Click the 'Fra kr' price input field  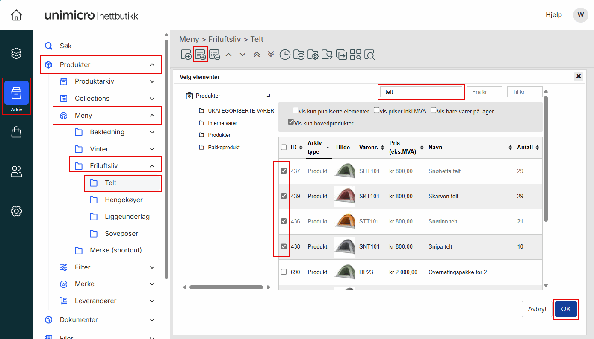(485, 92)
